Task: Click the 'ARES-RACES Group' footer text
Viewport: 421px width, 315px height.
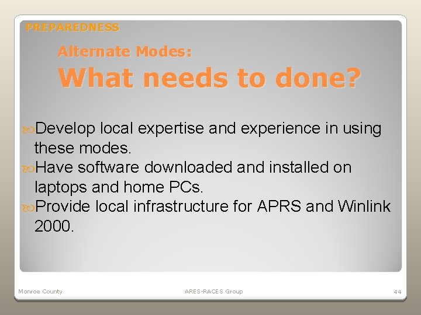Action: point(214,292)
